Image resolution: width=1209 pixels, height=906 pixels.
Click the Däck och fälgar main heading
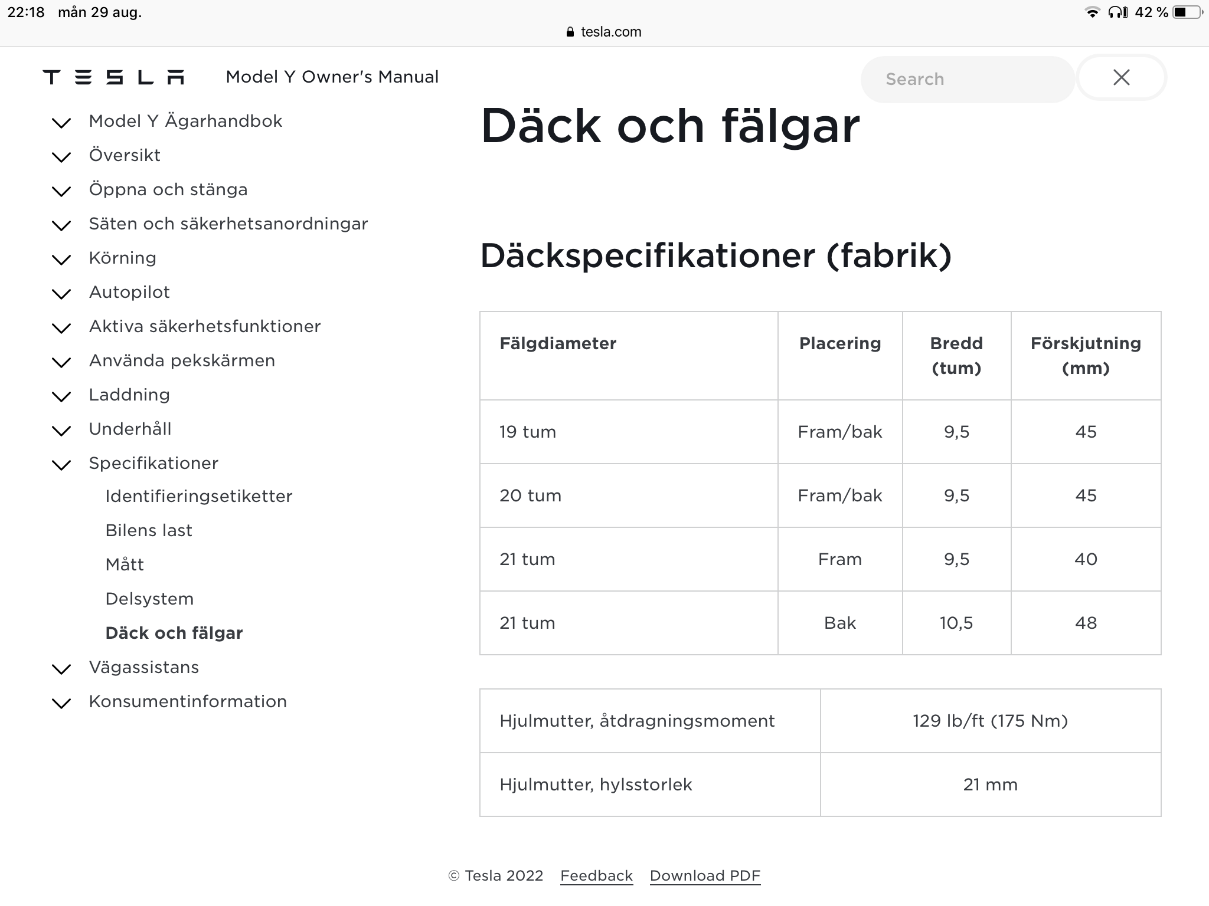click(670, 126)
